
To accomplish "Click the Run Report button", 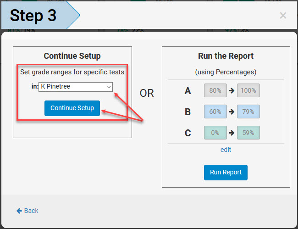I will click(x=226, y=173).
